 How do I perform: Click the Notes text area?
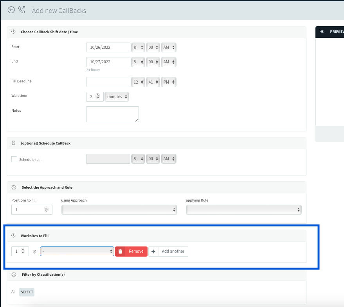pyautogui.click(x=112, y=114)
